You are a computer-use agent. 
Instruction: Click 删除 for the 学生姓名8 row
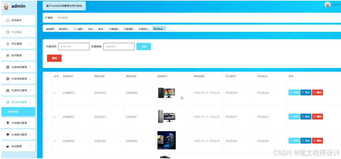[317, 93]
